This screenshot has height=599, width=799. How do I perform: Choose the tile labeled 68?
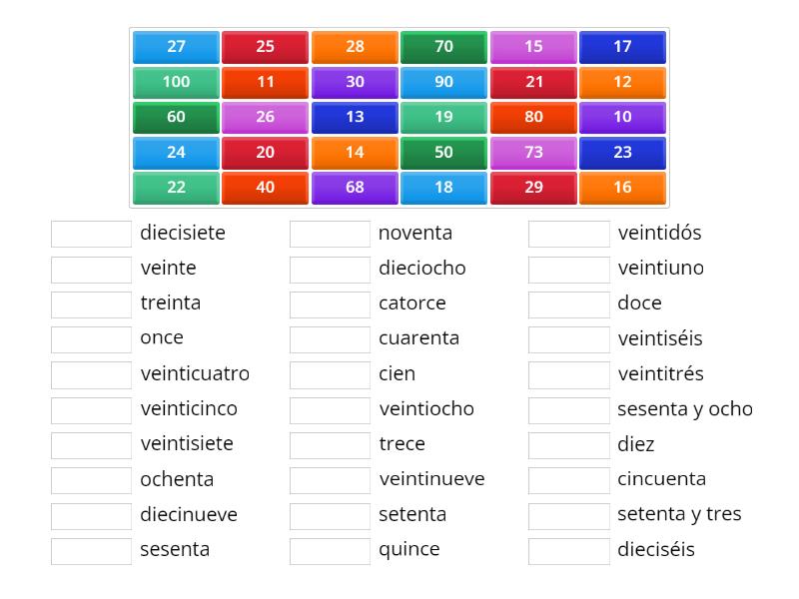355,187
